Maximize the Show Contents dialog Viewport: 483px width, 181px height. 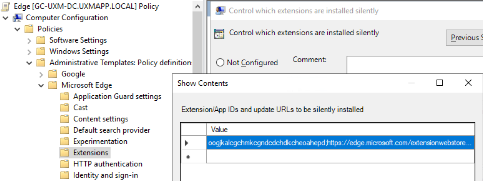click(x=440, y=83)
